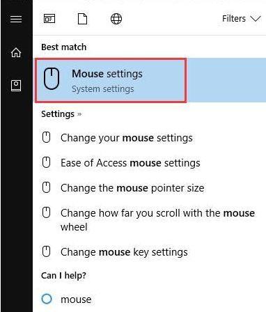The width and height of the screenshot is (266, 312).
Task: Filter results by Apps icon
Action: click(x=49, y=19)
